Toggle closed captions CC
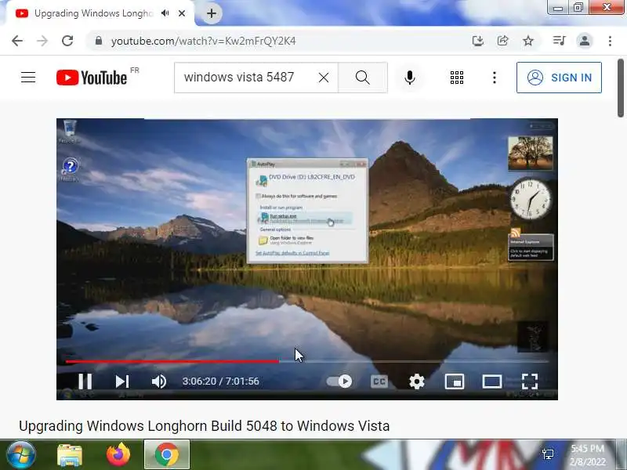 (379, 381)
